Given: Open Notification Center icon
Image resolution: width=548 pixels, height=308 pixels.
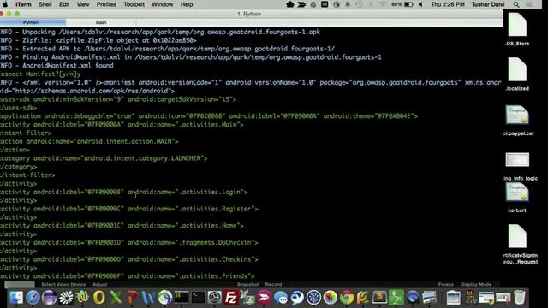Looking at the screenshot, I should 530,4.
